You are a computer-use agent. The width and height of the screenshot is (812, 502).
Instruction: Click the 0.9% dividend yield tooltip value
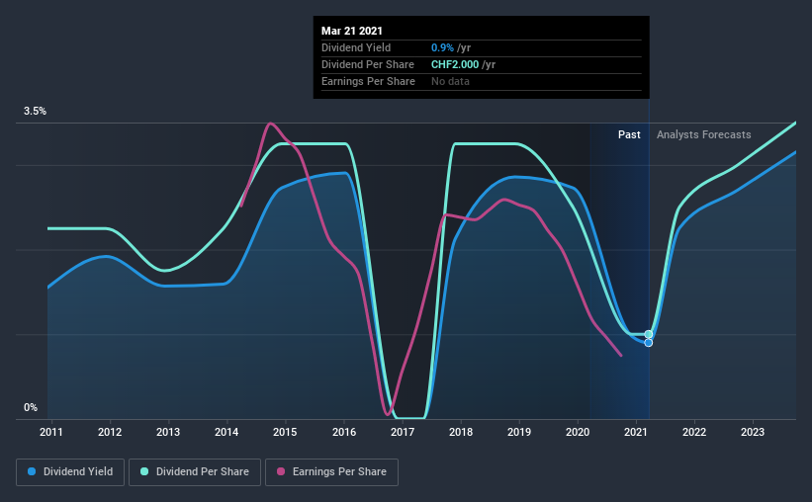pos(442,47)
